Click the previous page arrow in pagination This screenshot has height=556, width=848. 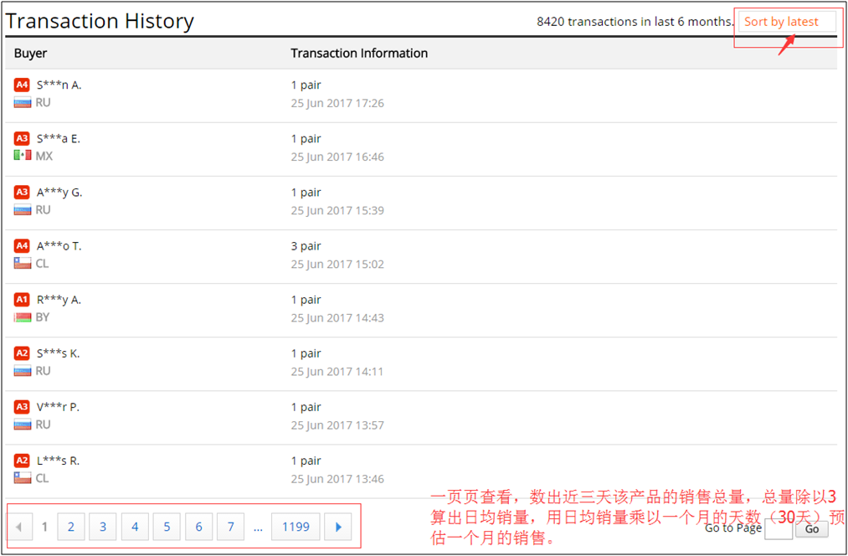[x=20, y=527]
